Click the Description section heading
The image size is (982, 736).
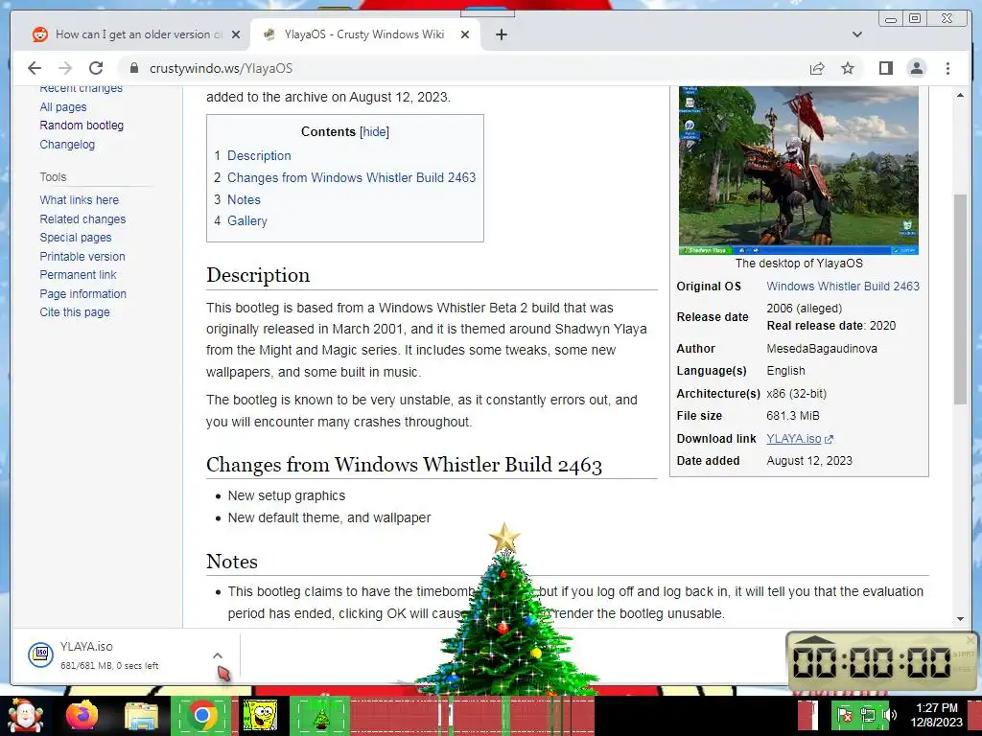258,275
